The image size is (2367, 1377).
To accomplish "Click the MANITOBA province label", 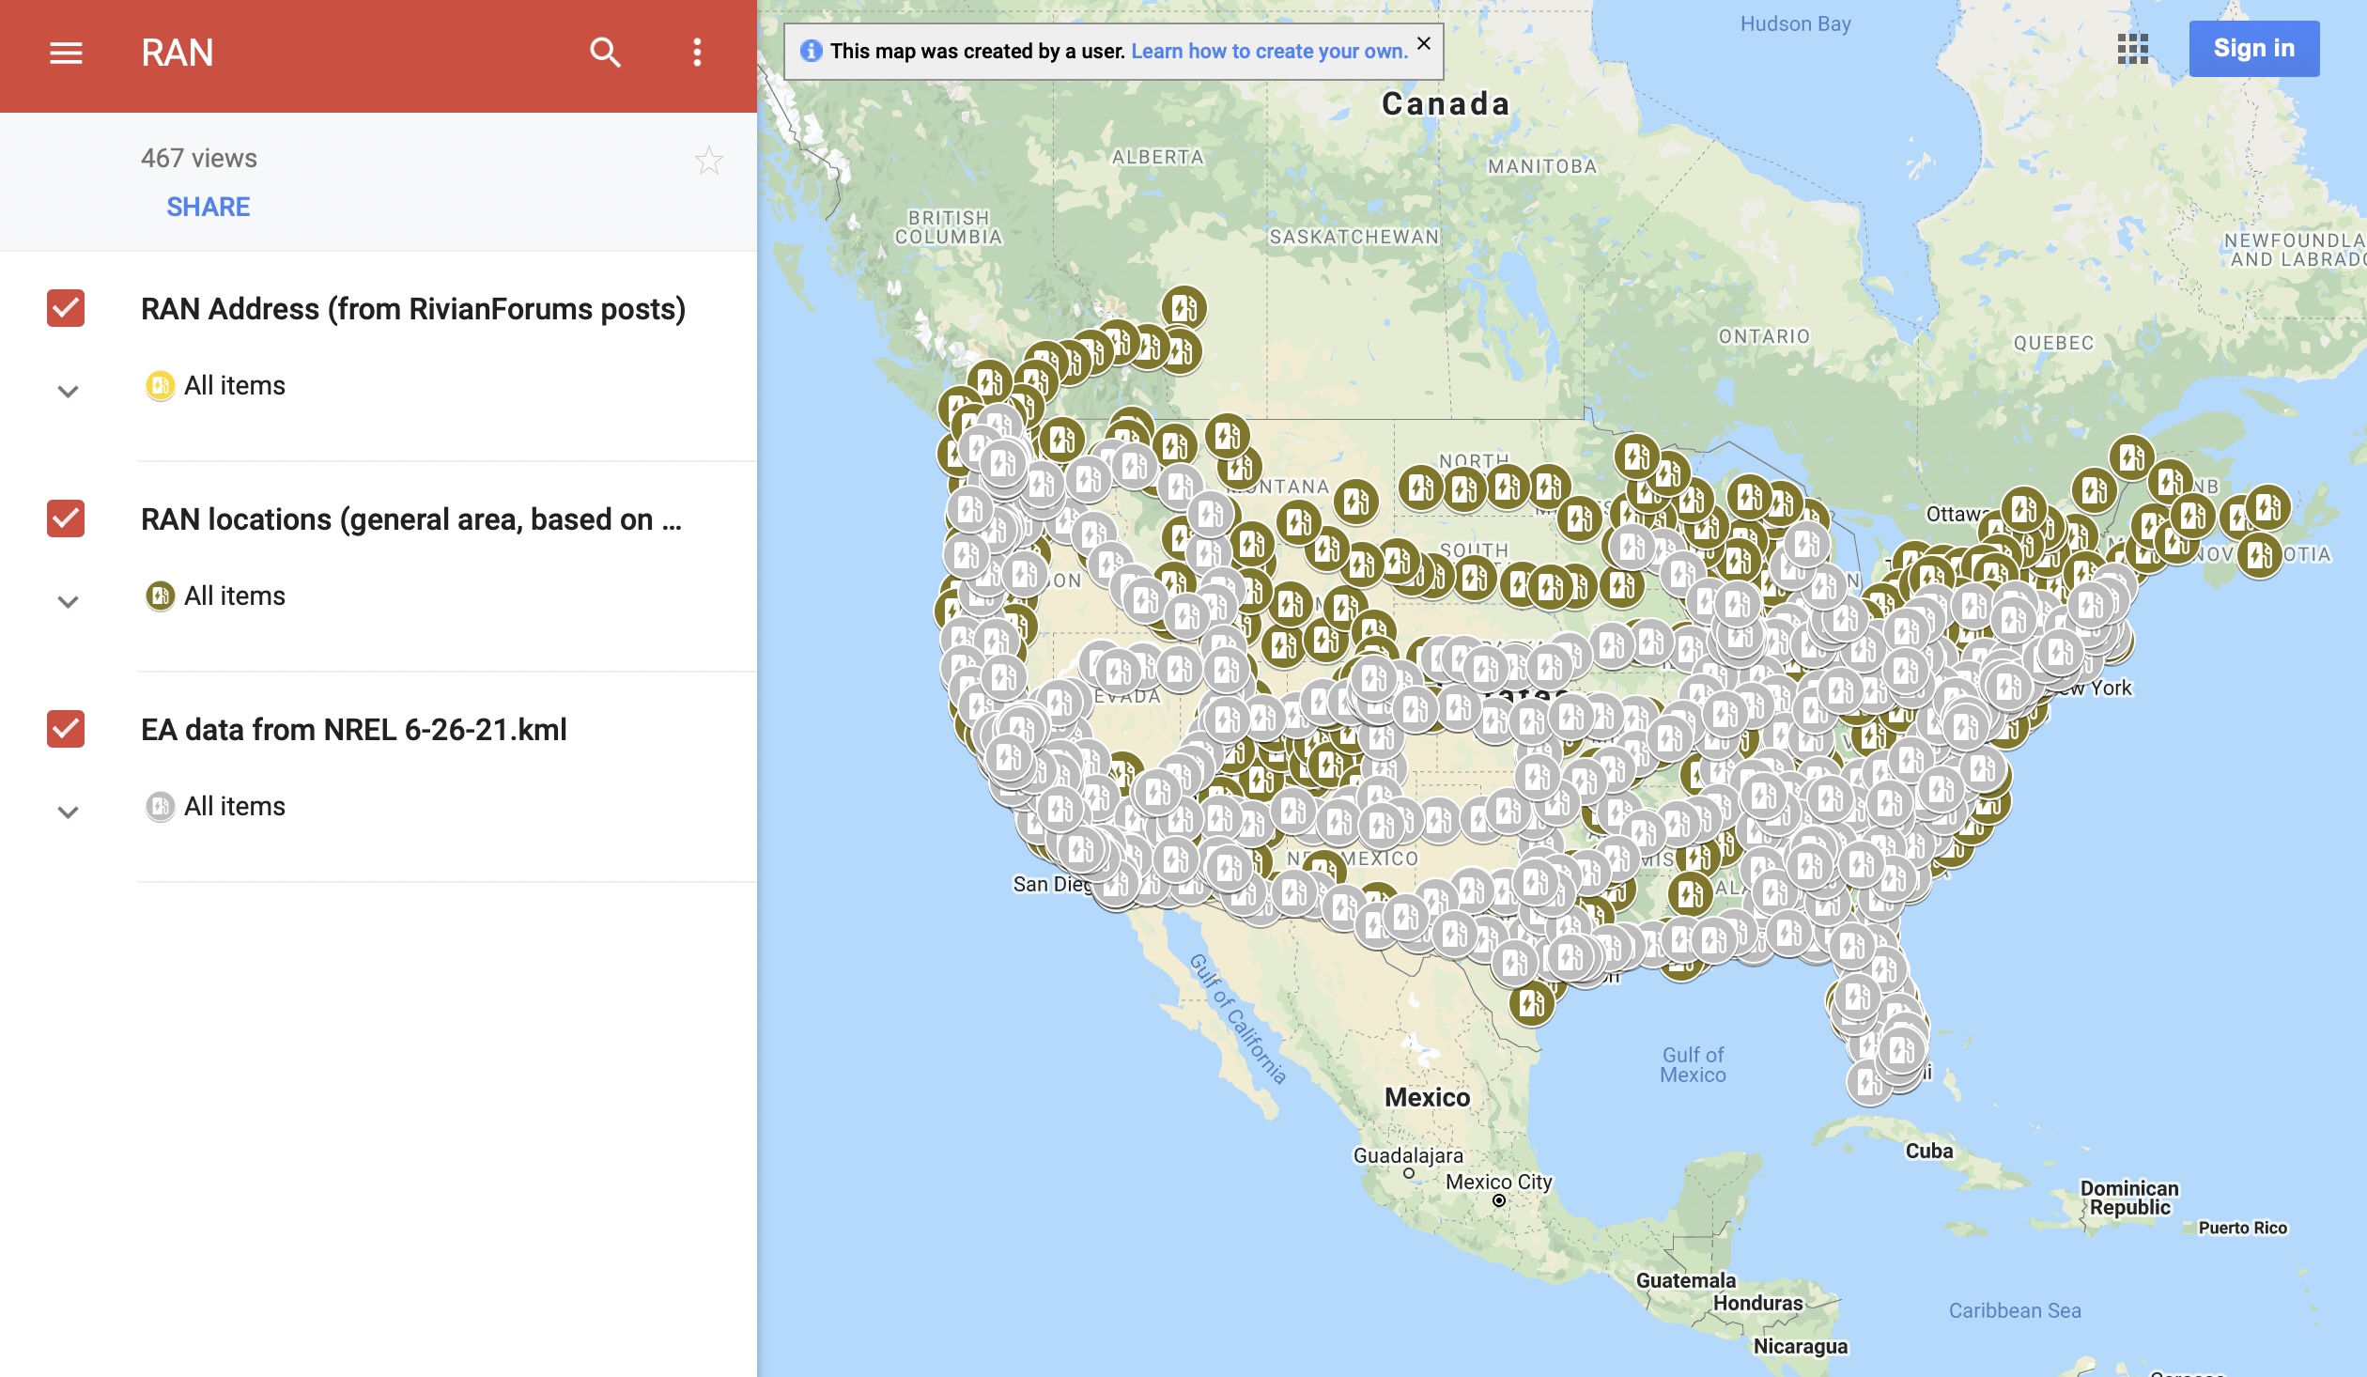I will click(1542, 166).
